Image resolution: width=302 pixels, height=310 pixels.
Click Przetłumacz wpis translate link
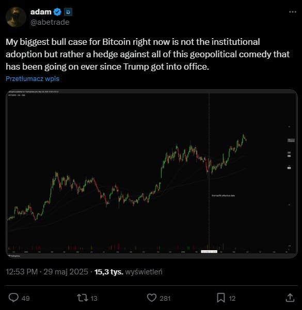tap(33, 79)
